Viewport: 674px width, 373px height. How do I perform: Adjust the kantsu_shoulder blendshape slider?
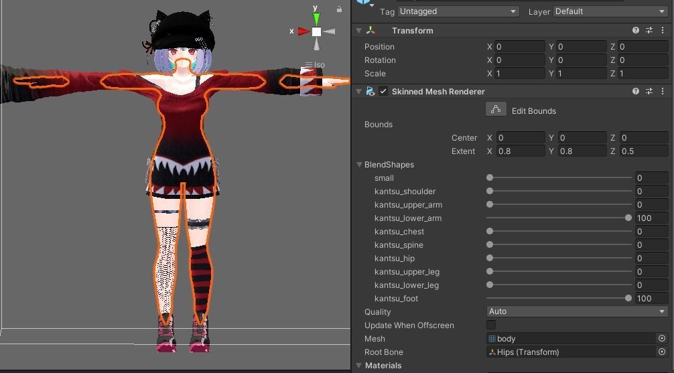pos(559,191)
